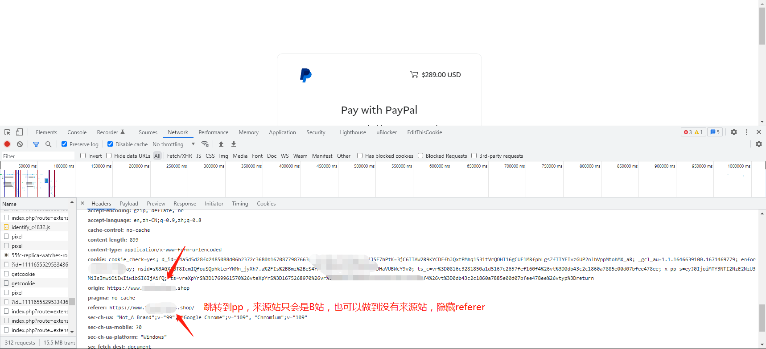
Task: Open the Recorder tab
Action: (111, 132)
